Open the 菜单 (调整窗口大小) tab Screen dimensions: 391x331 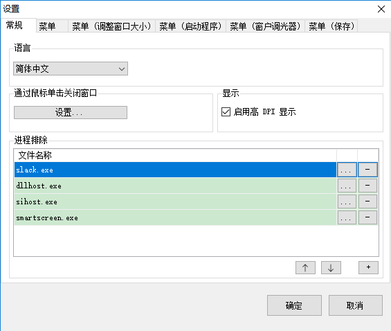(x=111, y=26)
